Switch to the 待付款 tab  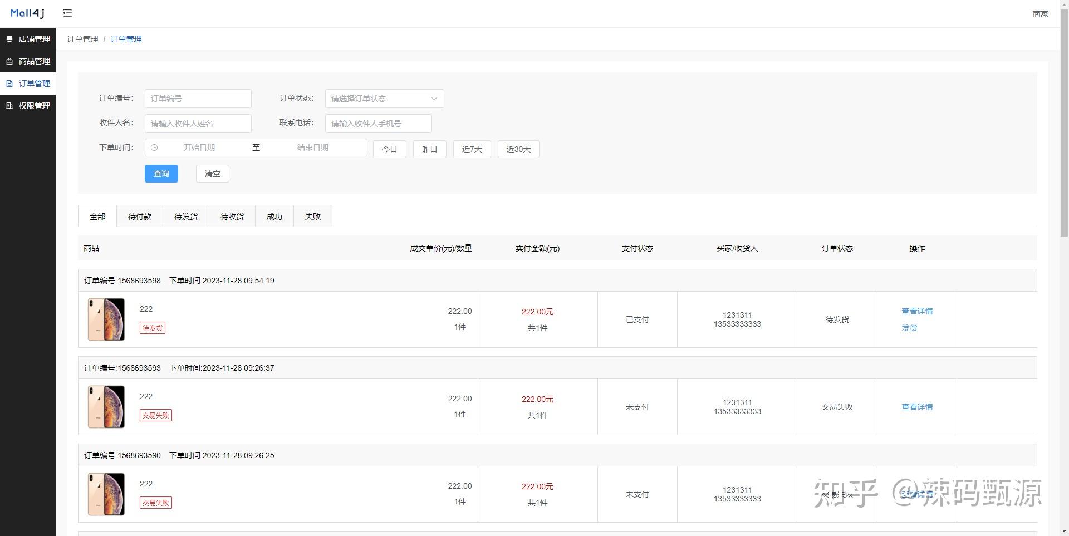tap(139, 216)
